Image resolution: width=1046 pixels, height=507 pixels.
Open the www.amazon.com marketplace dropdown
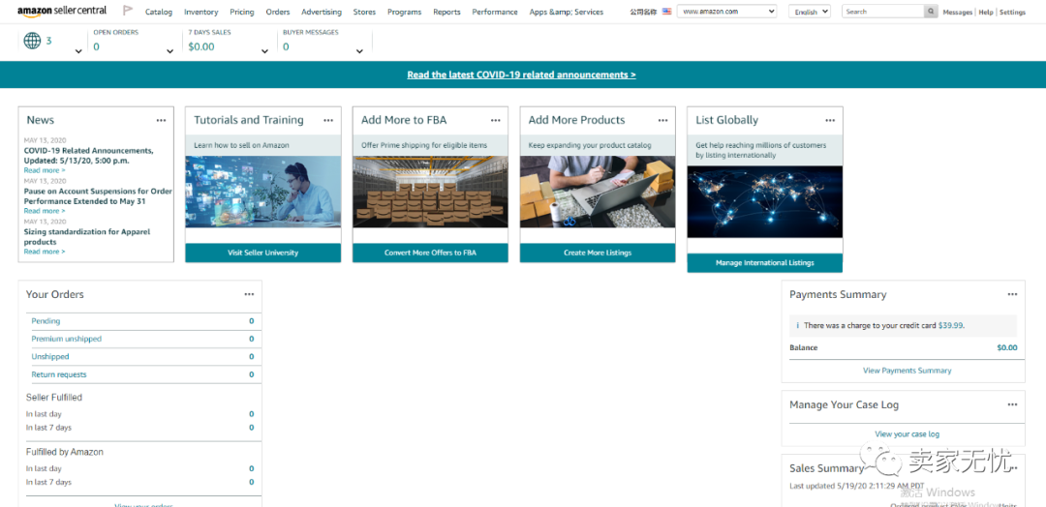pos(726,12)
